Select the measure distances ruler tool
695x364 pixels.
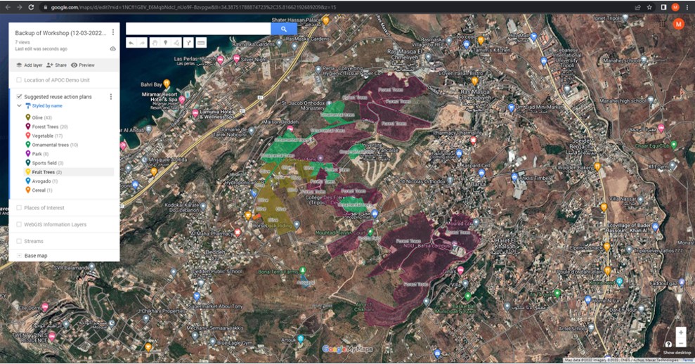[201, 43]
